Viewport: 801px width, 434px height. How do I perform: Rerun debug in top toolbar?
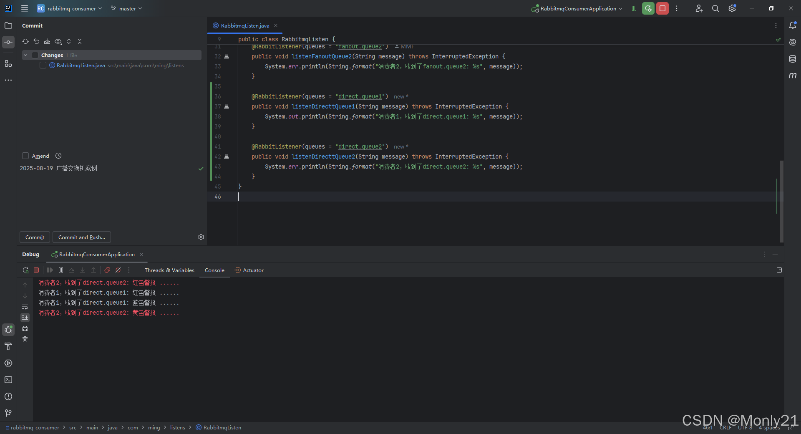pos(648,8)
